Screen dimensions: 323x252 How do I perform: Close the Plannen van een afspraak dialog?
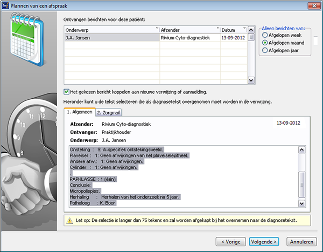click(x=314, y=5)
